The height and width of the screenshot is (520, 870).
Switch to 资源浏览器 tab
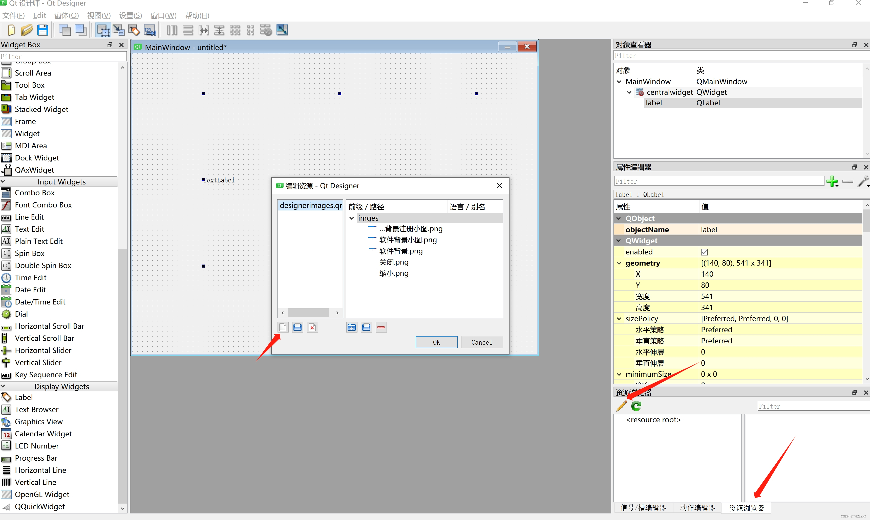[x=747, y=508]
